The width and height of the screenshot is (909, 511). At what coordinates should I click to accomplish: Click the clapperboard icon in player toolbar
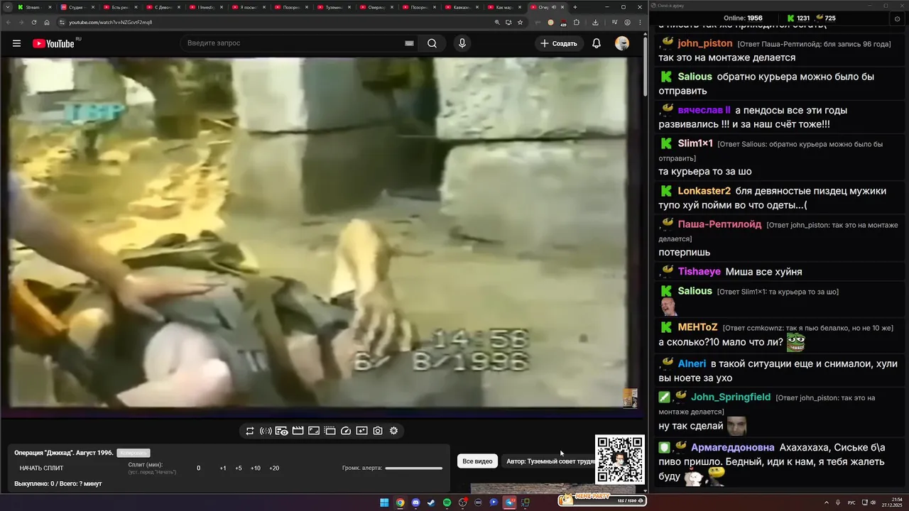coord(298,431)
